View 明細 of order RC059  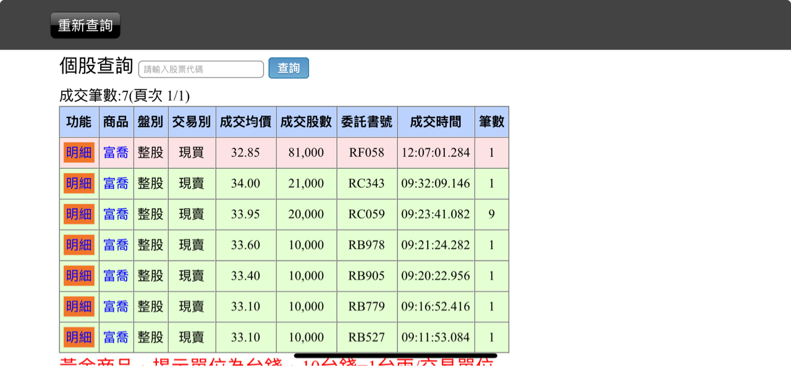click(79, 215)
